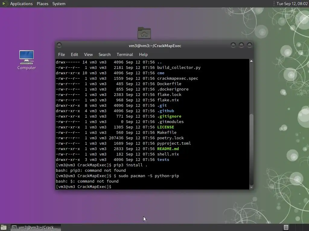The height and width of the screenshot is (231, 309).
Task: Open the terminal View menu
Action: 88,54
